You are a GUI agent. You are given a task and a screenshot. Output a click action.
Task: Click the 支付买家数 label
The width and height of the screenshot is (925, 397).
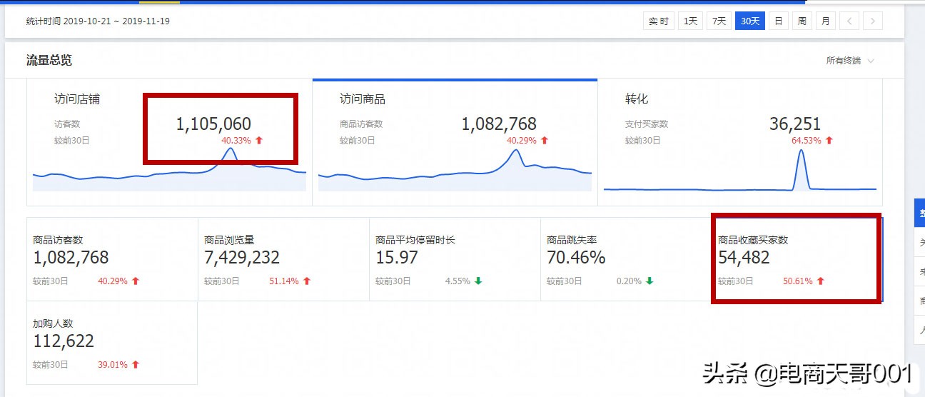(647, 124)
